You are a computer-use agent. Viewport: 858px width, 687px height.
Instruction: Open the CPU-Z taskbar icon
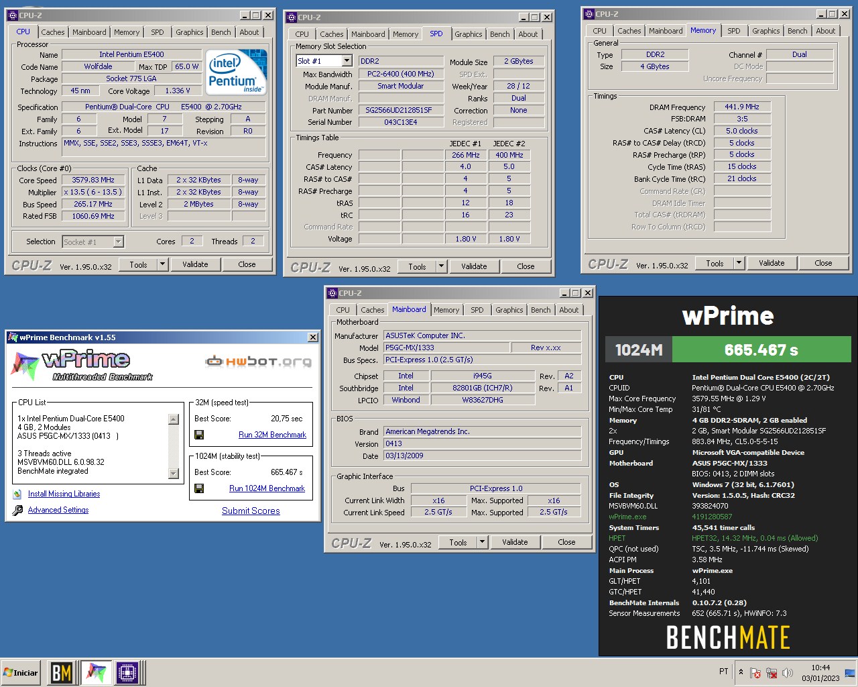point(128,673)
